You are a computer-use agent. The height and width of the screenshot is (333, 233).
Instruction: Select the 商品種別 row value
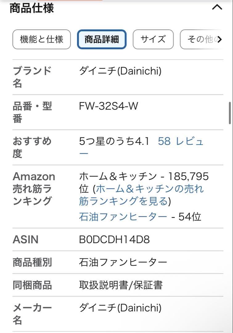tap(122, 262)
